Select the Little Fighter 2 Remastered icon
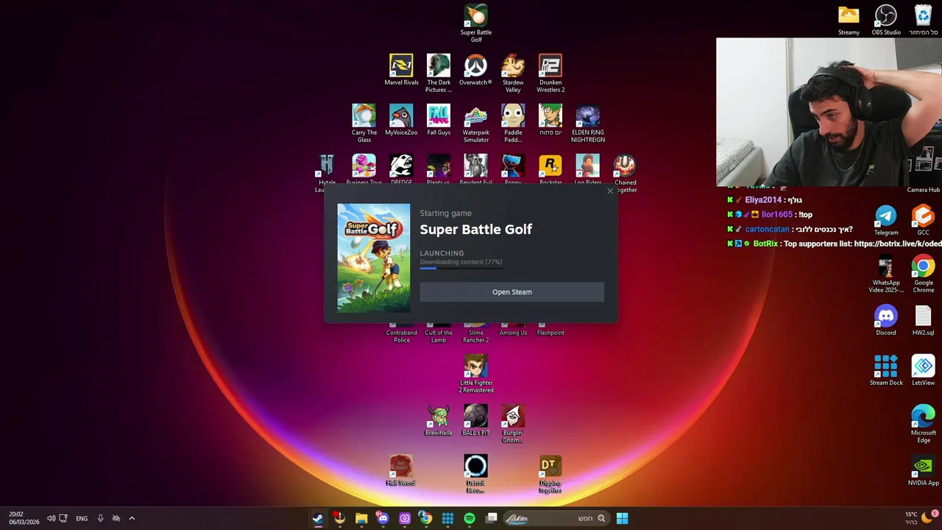Screen dimensions: 942x530 pyautogui.click(x=476, y=373)
